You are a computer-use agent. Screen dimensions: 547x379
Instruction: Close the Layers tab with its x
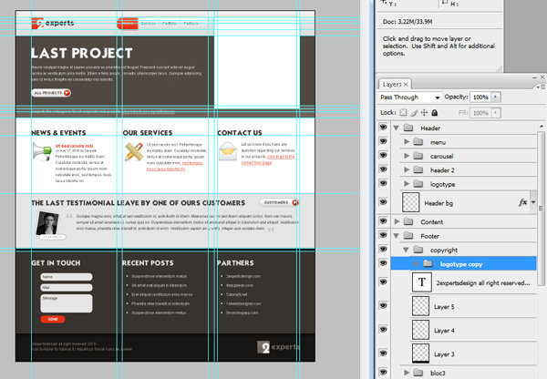pos(406,85)
